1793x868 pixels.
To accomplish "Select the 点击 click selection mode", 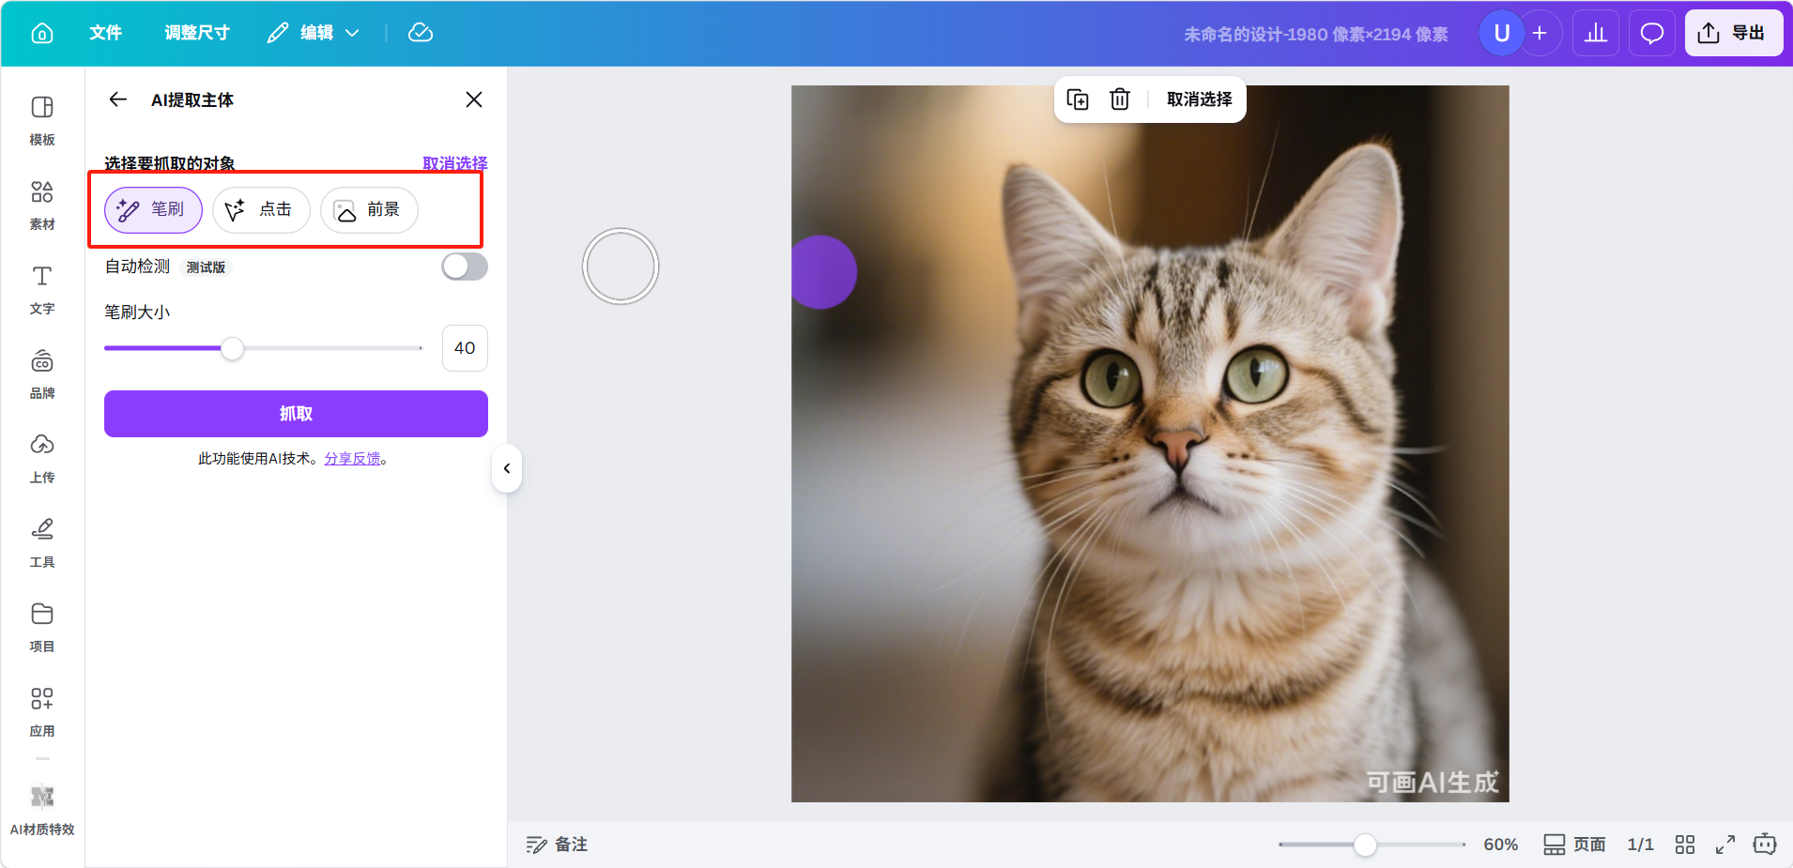I will pos(261,209).
